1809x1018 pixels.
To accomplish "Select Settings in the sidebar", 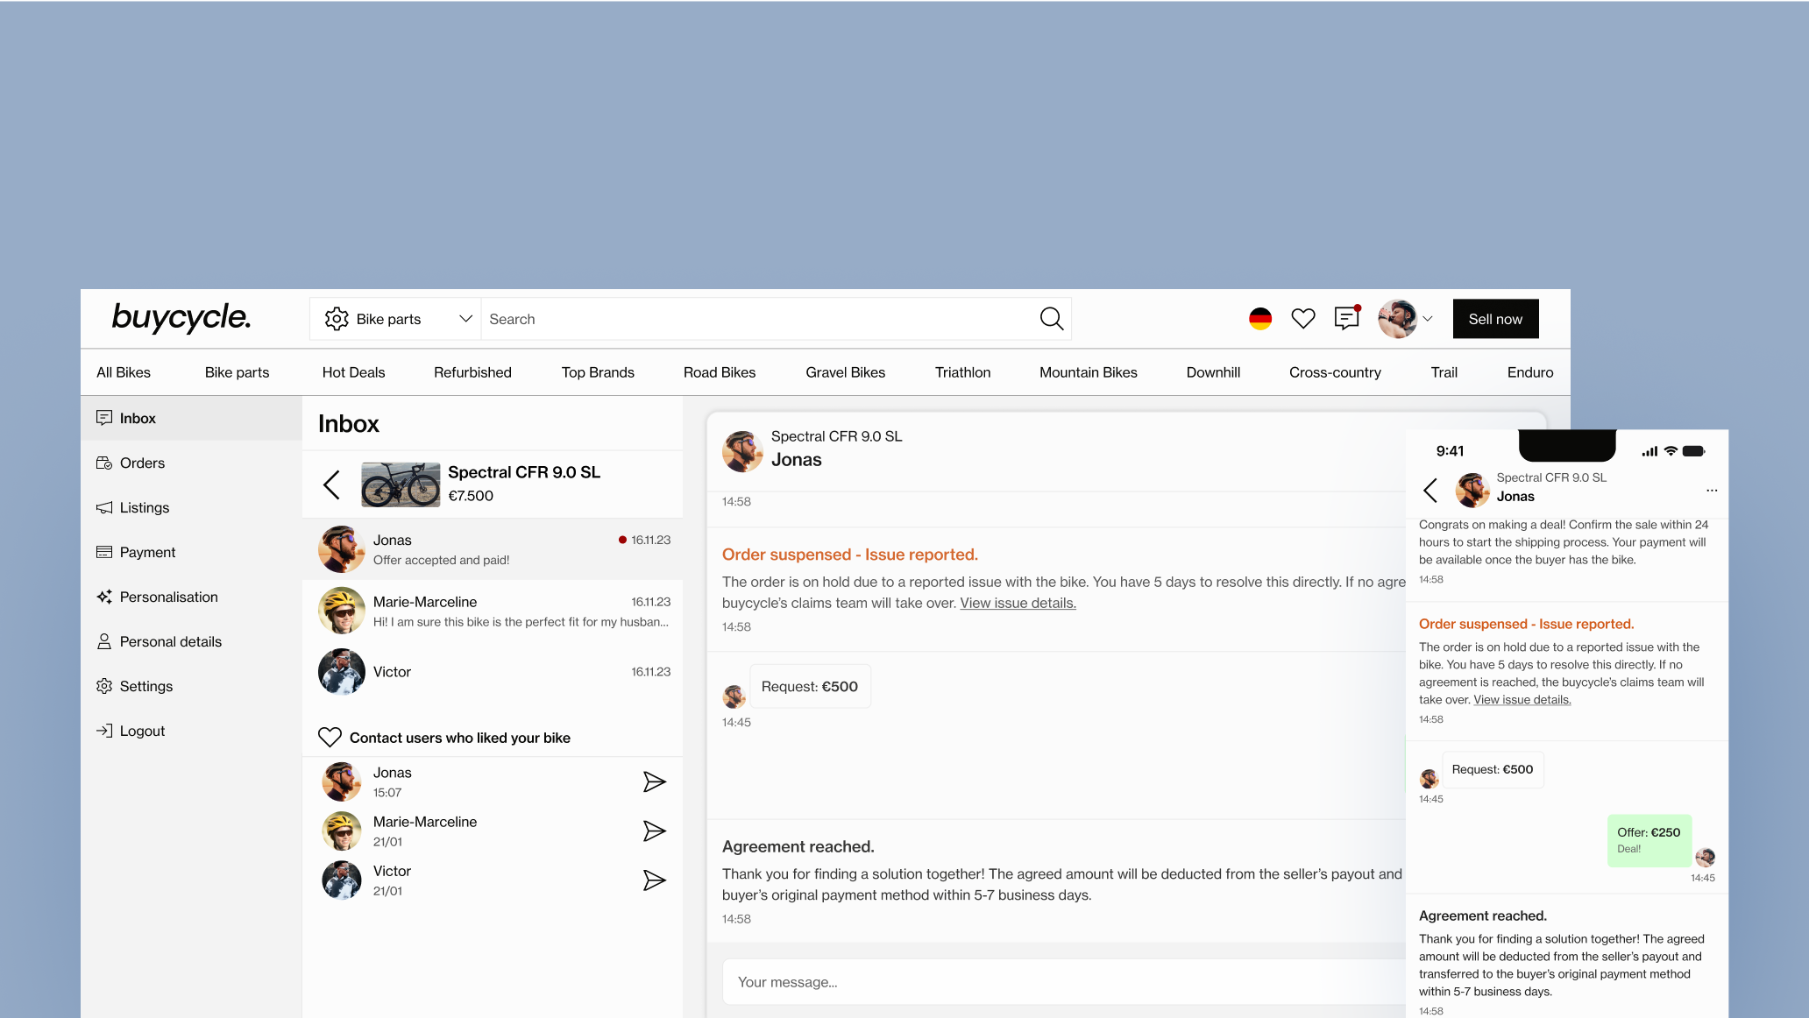I will (145, 686).
